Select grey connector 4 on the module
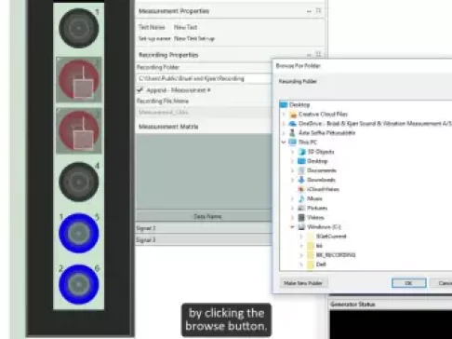The height and width of the screenshot is (339, 452). pyautogui.click(x=79, y=182)
